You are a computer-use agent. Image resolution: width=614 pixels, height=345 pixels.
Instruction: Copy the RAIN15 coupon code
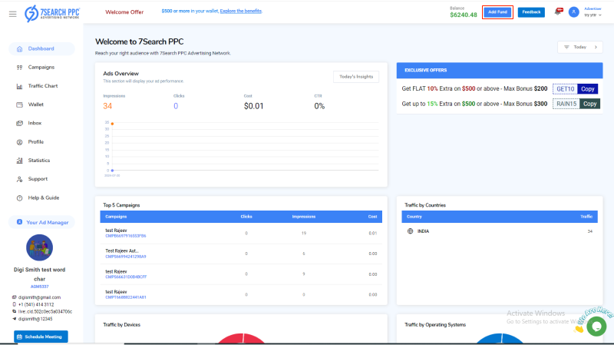(589, 104)
